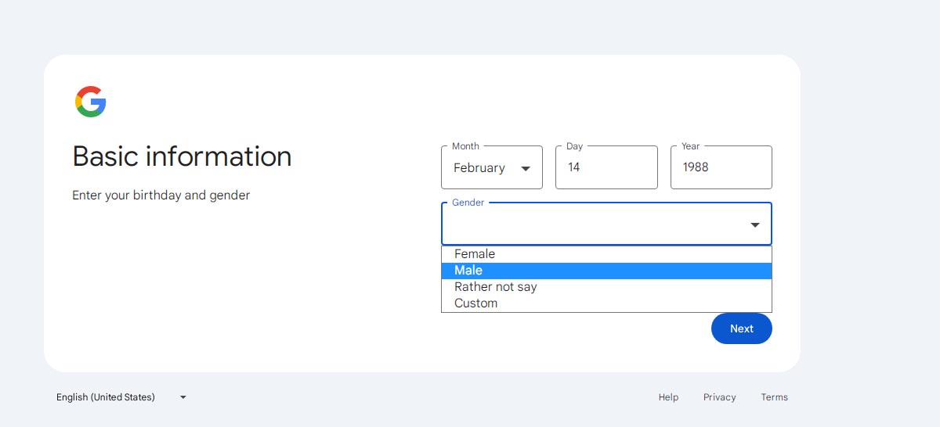Click the Day field containing 14
The width and height of the screenshot is (940, 427).
[606, 167]
